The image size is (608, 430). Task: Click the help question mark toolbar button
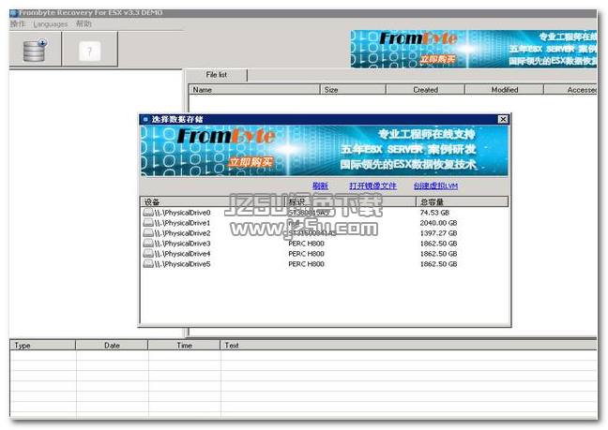[x=89, y=51]
